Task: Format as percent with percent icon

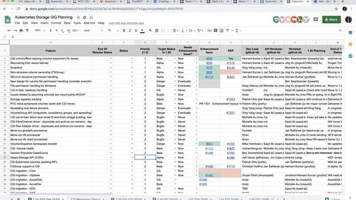Action: 56,31
